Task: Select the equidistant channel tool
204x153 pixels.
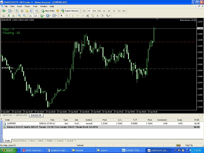Action: click(x=87, y=16)
